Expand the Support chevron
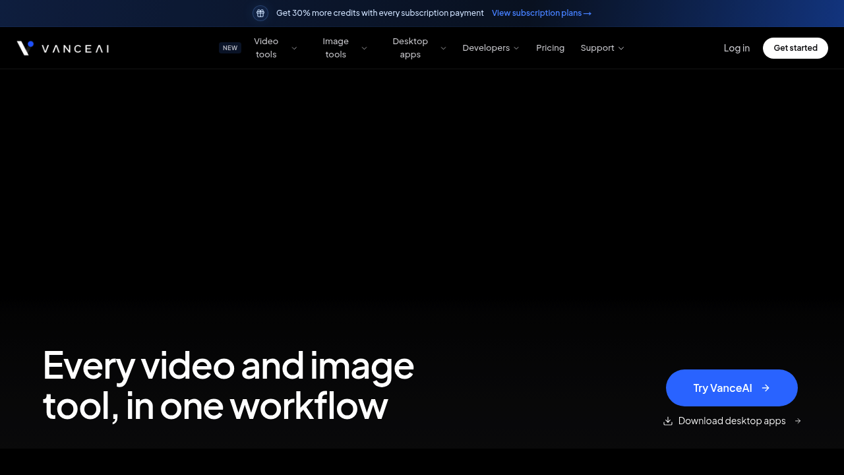This screenshot has width=844, height=475. point(621,48)
